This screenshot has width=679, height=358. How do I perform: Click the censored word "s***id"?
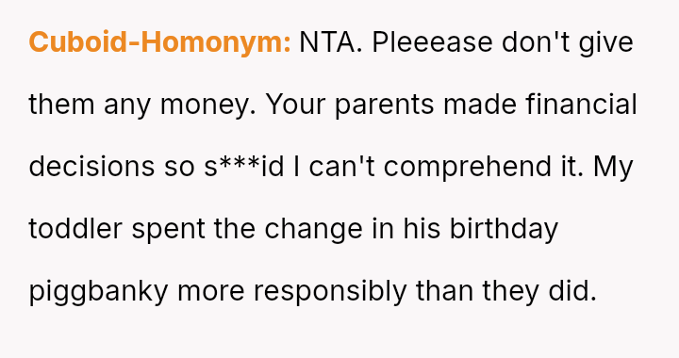[x=244, y=167]
